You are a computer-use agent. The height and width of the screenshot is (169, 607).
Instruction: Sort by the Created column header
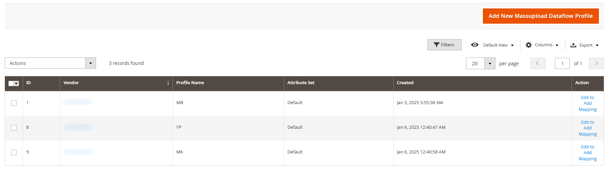[405, 83]
